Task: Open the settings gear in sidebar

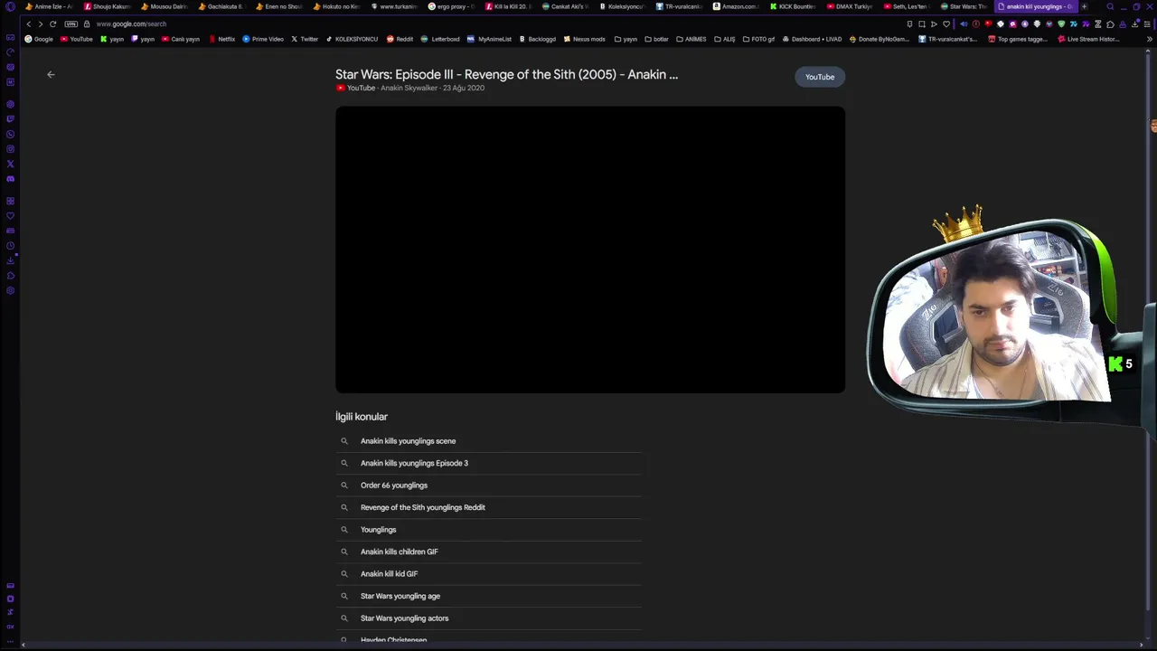Action: (11, 291)
